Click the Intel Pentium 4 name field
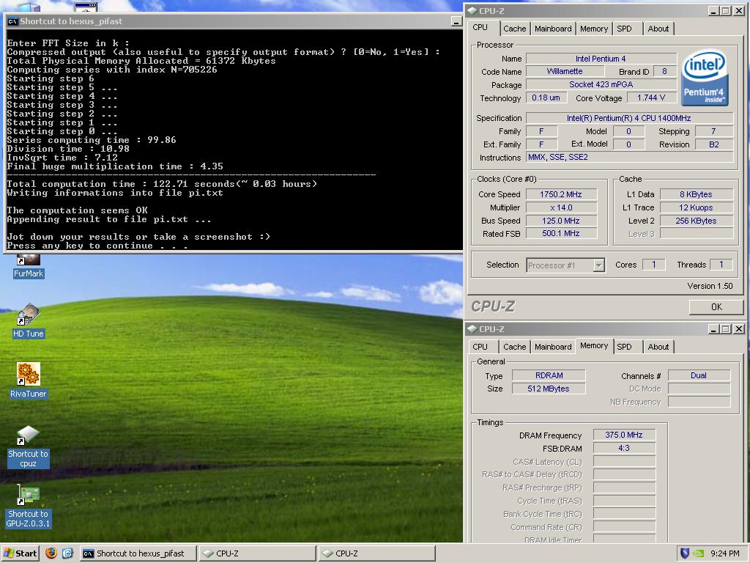Image resolution: width=750 pixels, height=563 pixels. [x=601, y=59]
